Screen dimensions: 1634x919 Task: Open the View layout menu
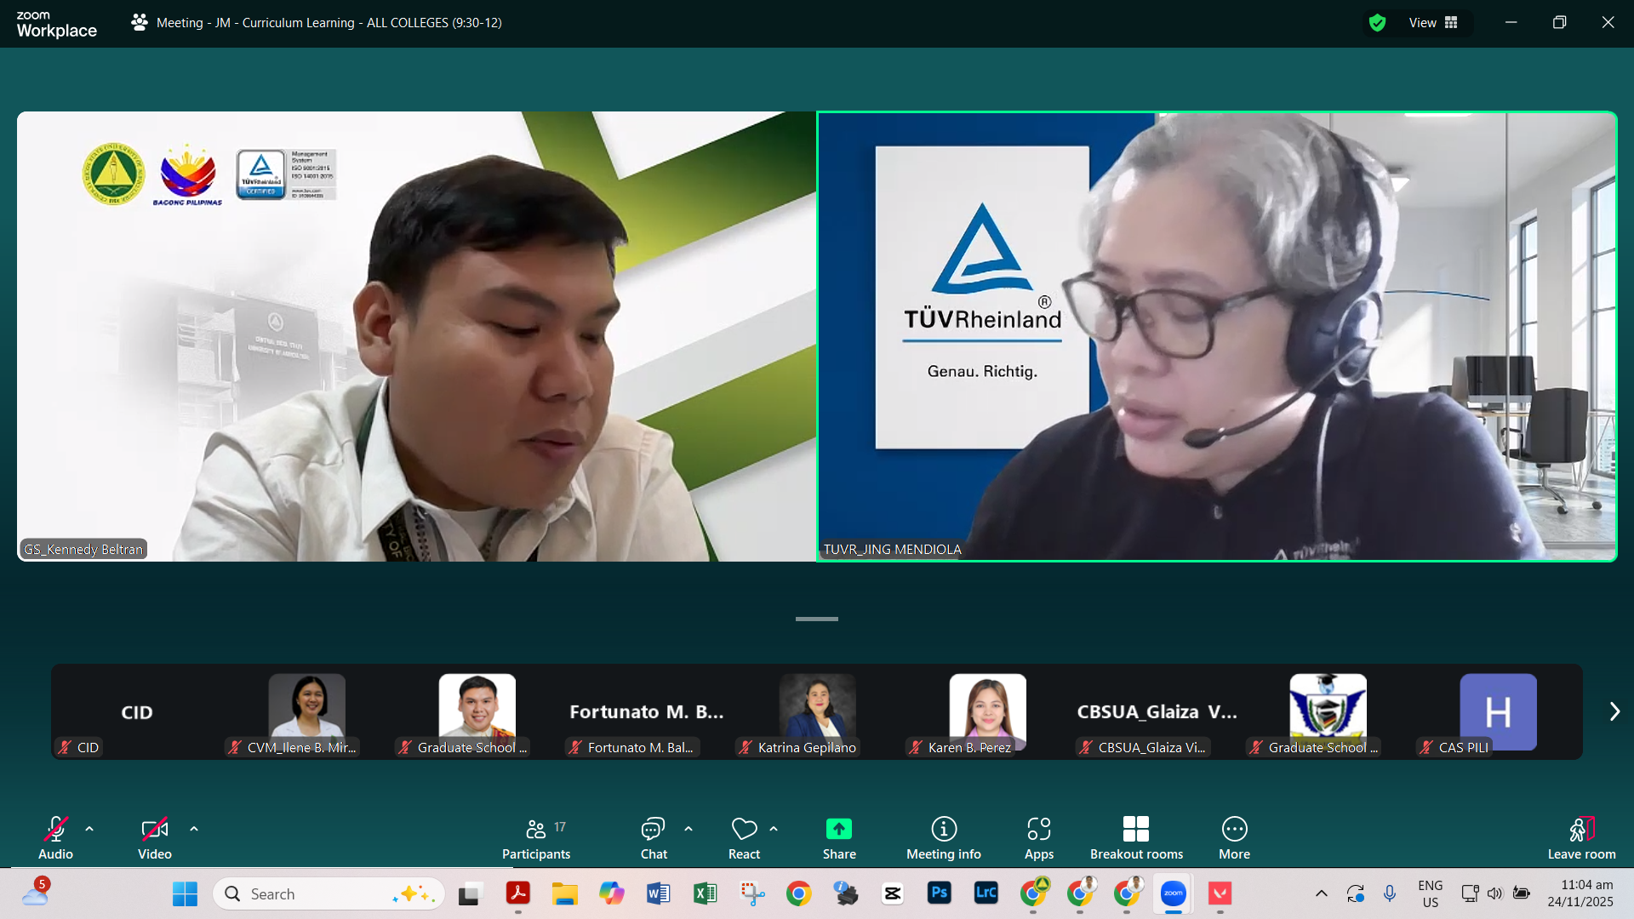pos(1433,23)
